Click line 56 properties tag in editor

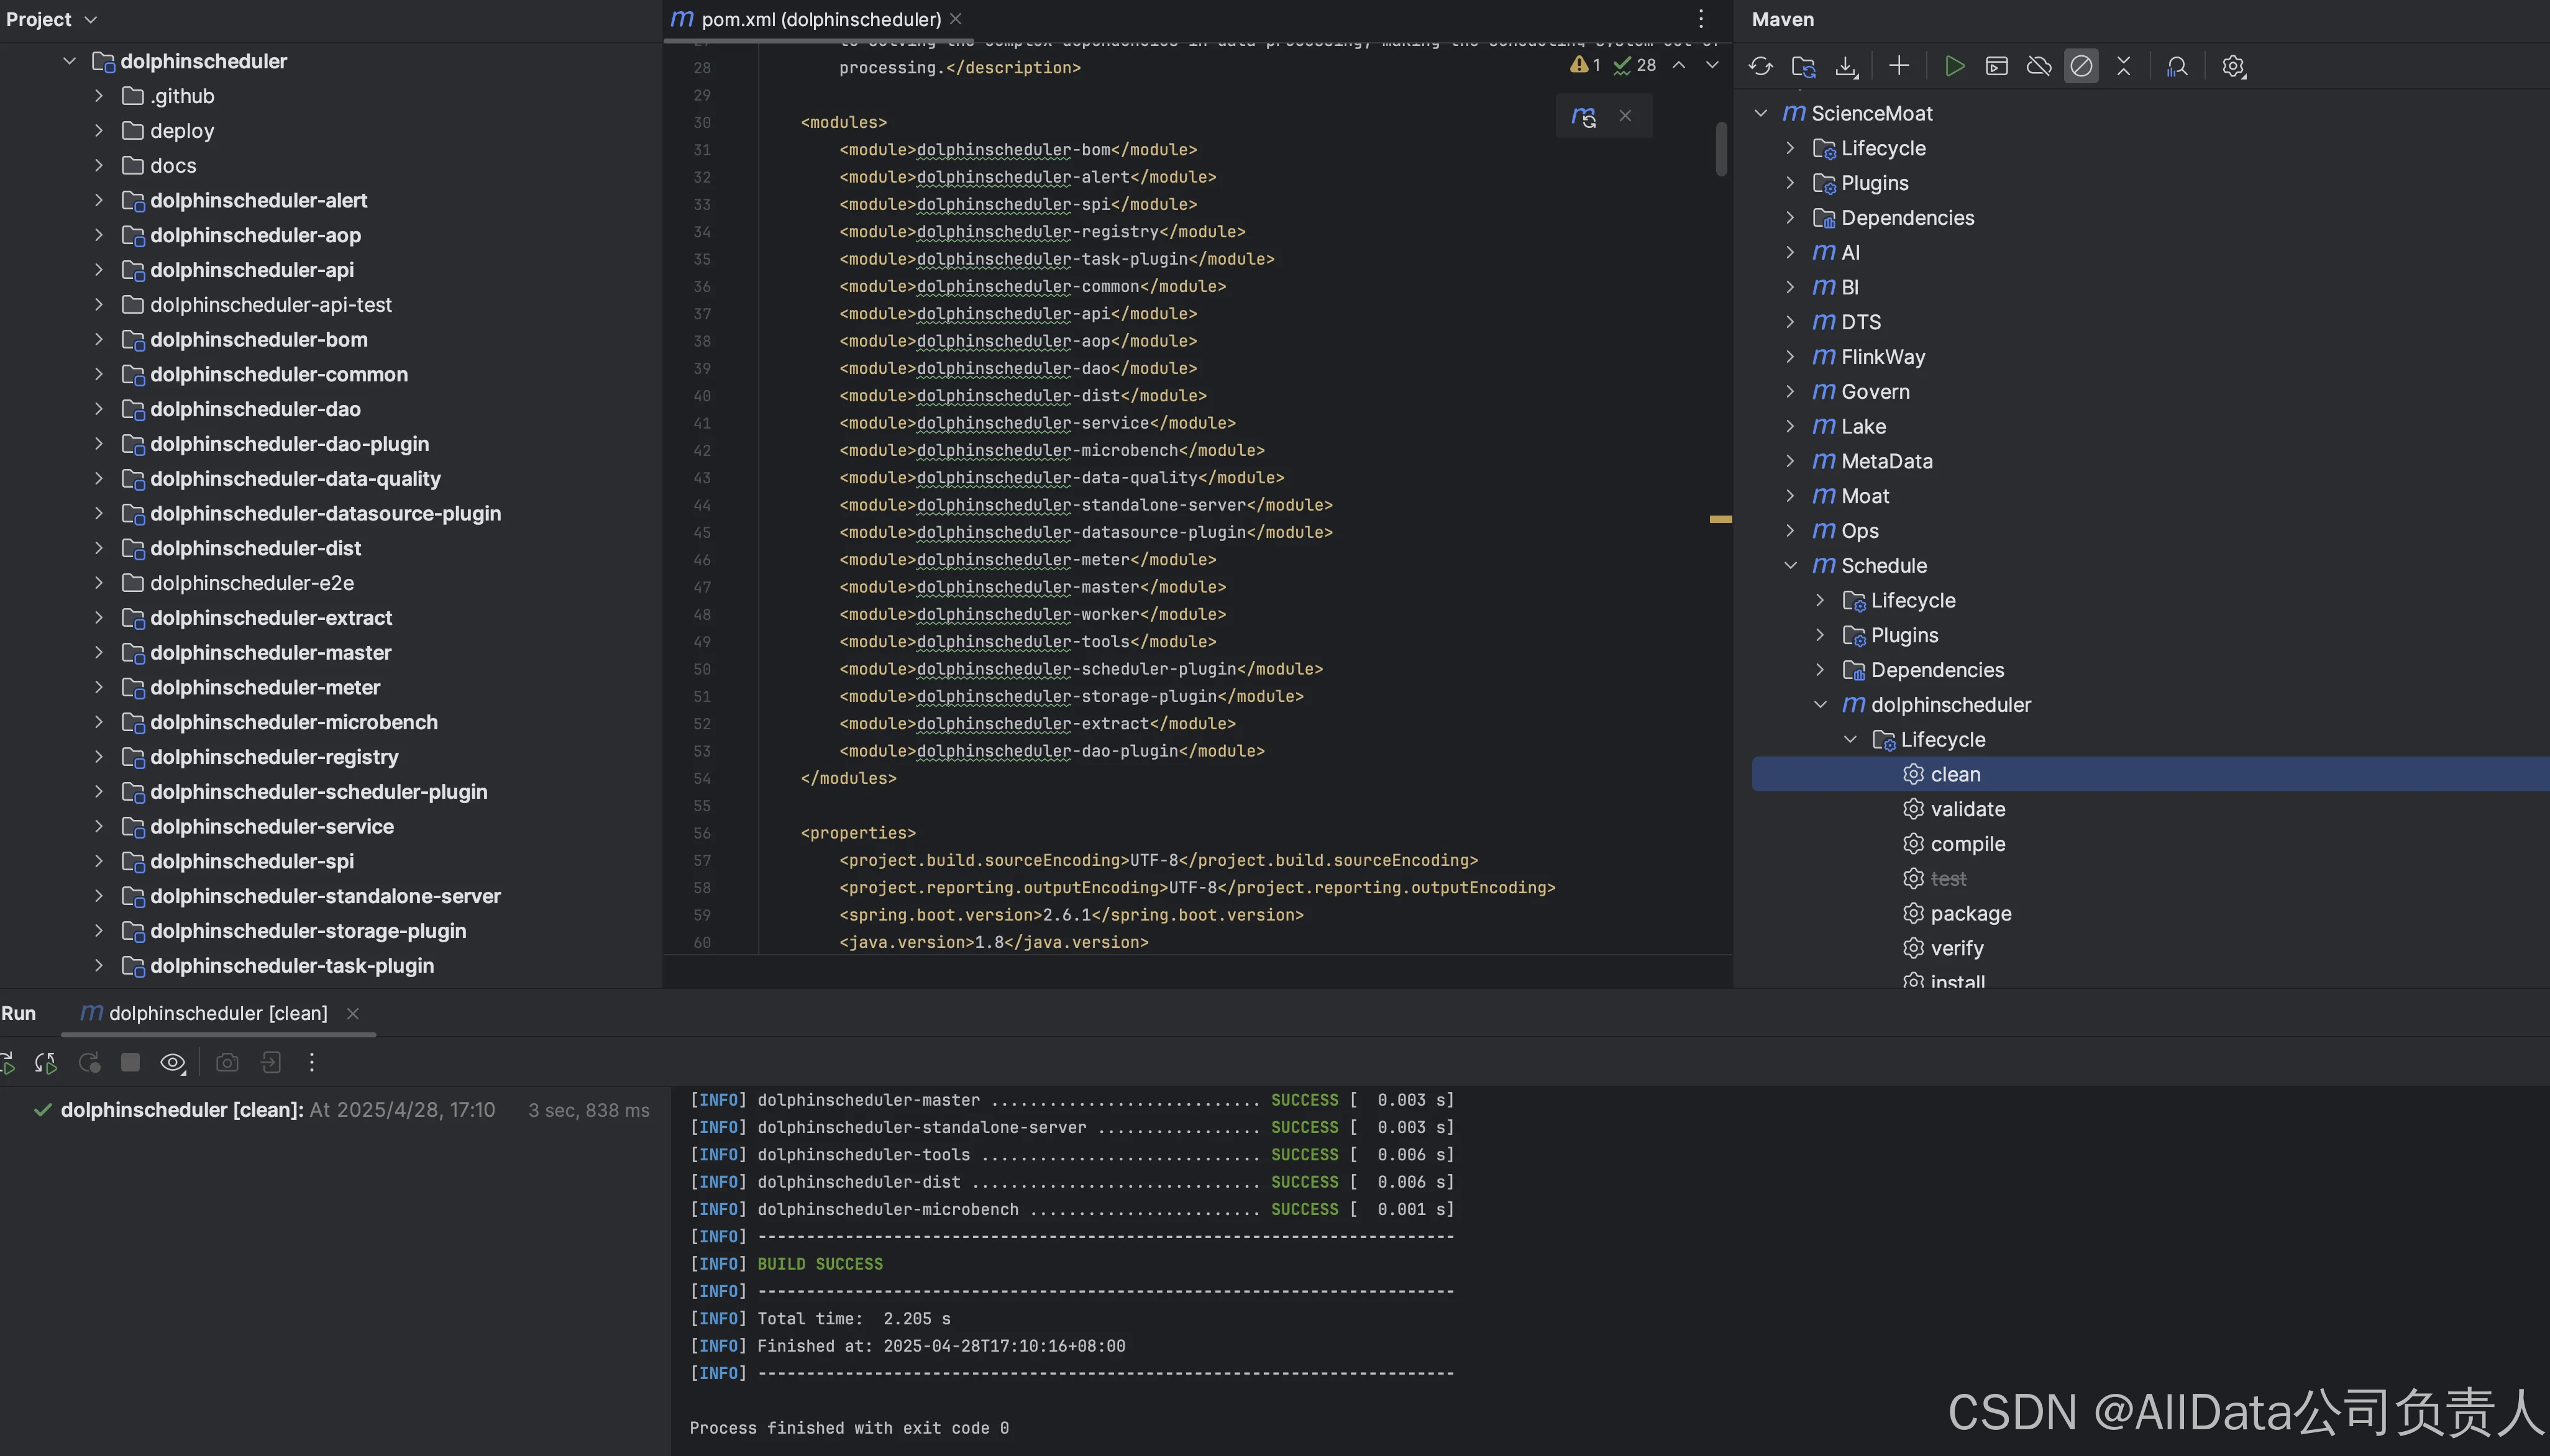pyautogui.click(x=858, y=833)
